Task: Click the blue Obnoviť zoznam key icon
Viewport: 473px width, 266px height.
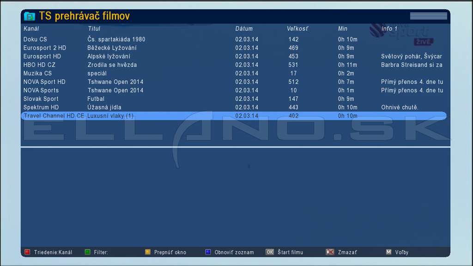Action: coord(208,252)
